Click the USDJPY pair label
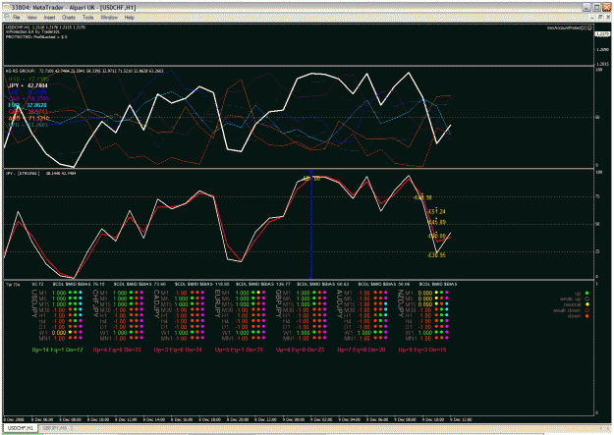The width and height of the screenshot is (614, 435). coord(34,303)
